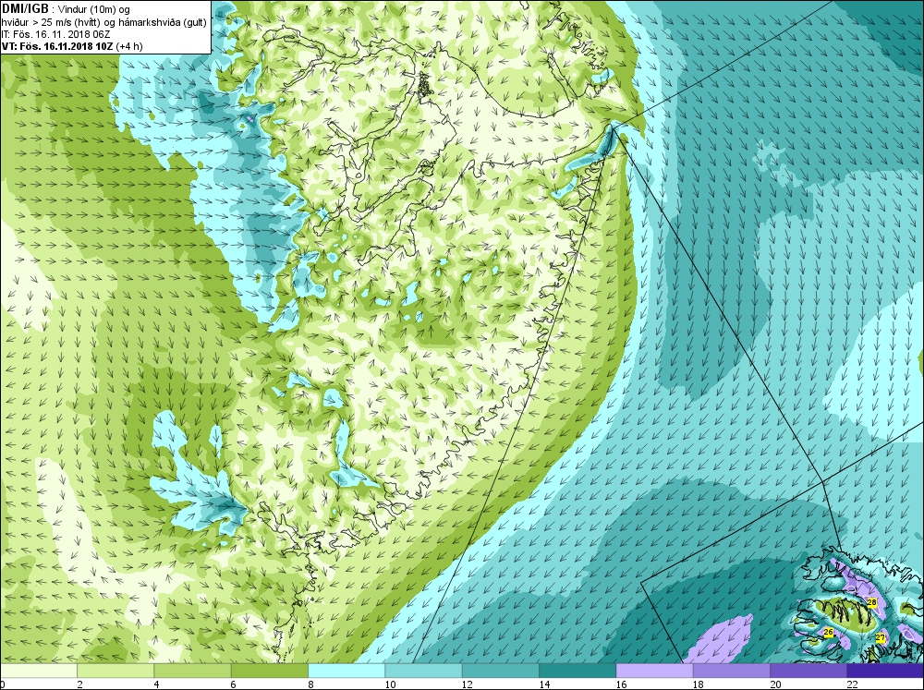This screenshot has height=690, width=924.
Task: Select the 2–4 m/s light green swatch
Action: pyautogui.click(x=115, y=671)
